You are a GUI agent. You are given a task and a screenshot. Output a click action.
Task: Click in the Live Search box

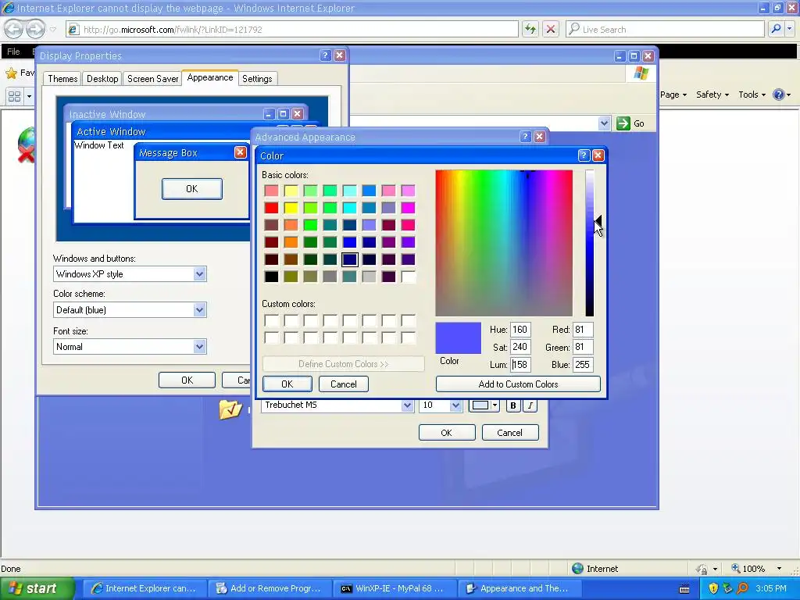[x=666, y=29]
